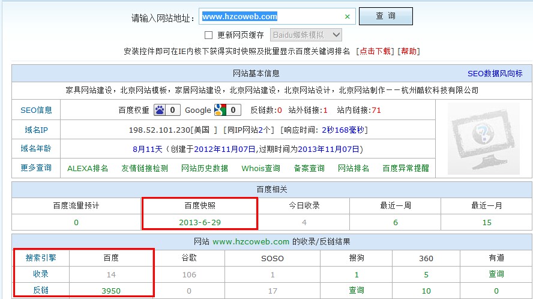This screenshot has height=299, width=533.
Task: Click the 今日收录 value 4
Action: click(x=304, y=223)
